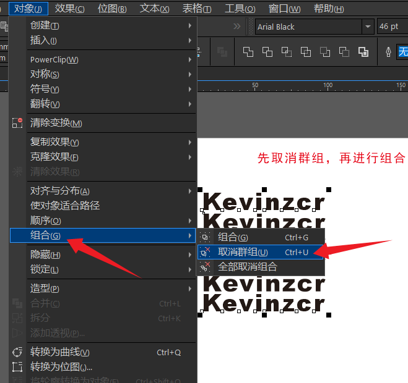This screenshot has height=383, width=408.
Task: Click the outline pen icon
Action: (x=388, y=52)
